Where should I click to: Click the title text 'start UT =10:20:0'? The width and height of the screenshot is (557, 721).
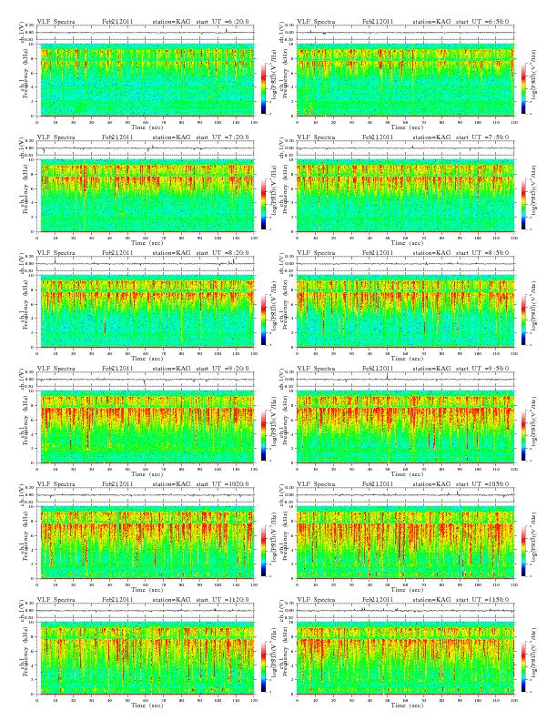point(222,484)
